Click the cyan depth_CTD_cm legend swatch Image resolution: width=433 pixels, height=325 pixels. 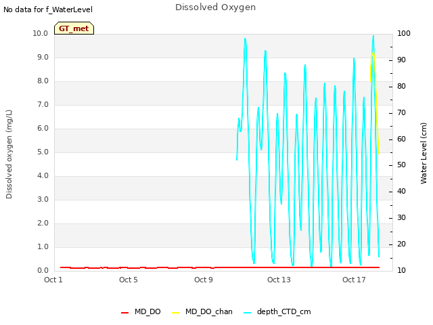[x=248, y=313]
